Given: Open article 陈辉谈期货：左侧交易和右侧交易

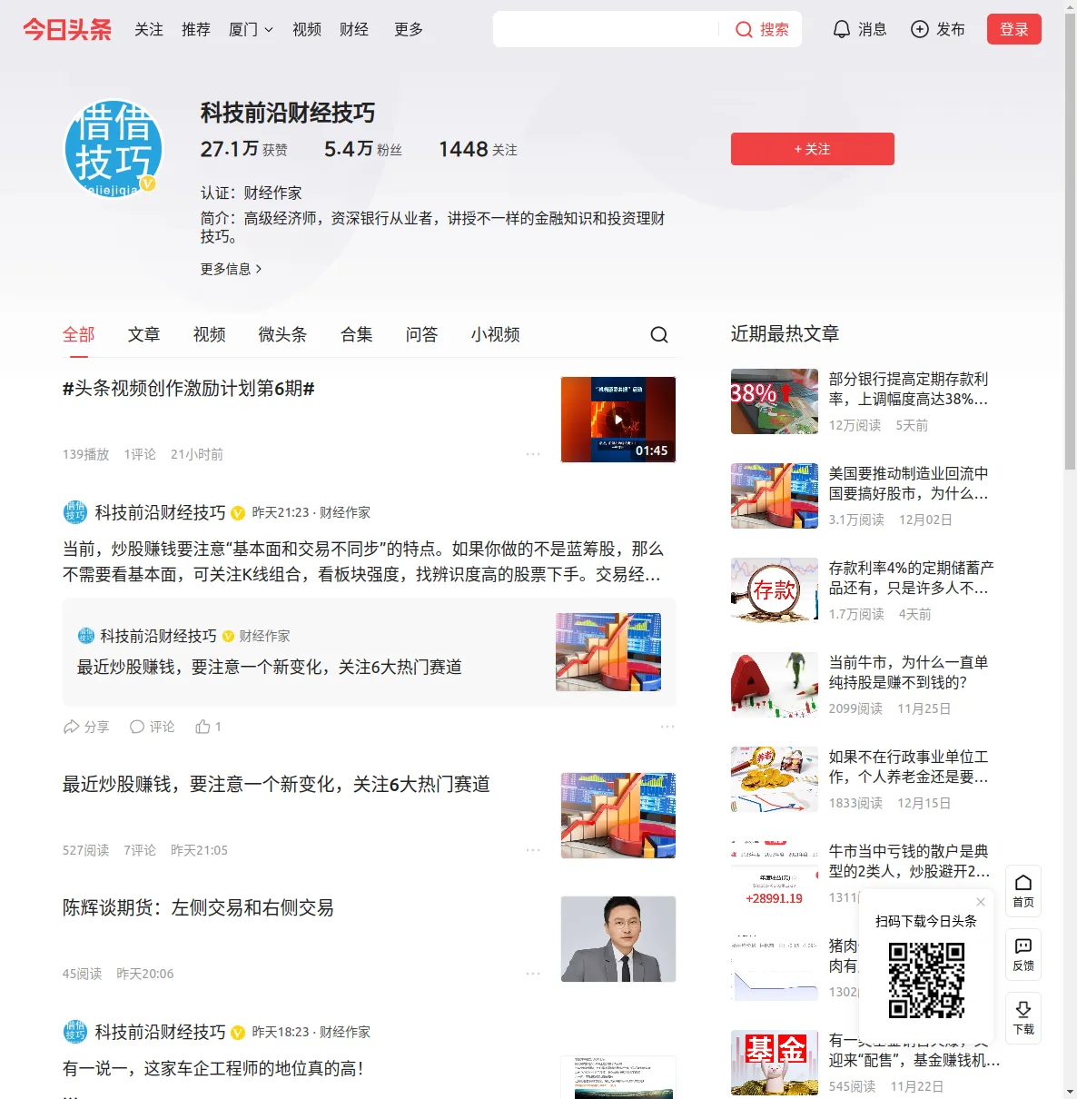Looking at the screenshot, I should click(198, 908).
